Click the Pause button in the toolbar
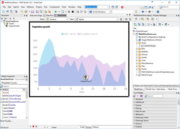This screenshot has height=129, width=180. tap(69, 12)
